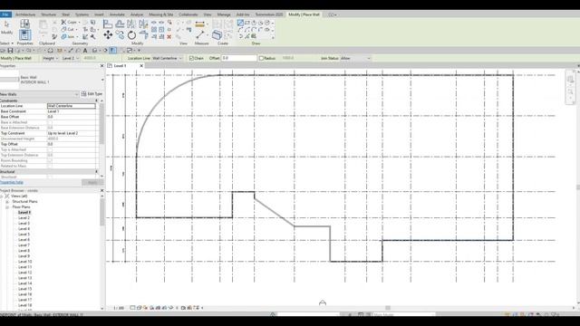Close the Properties palette
This screenshot has width=580, height=326.
(x=102, y=66)
